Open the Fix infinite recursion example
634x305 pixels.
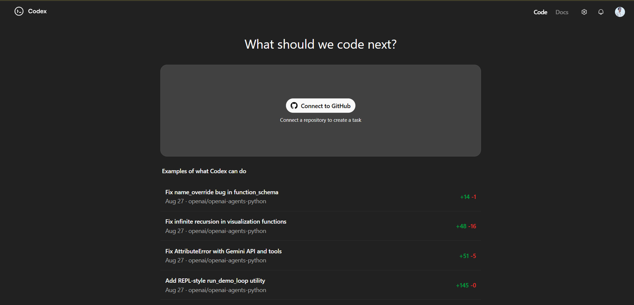[x=225, y=222]
